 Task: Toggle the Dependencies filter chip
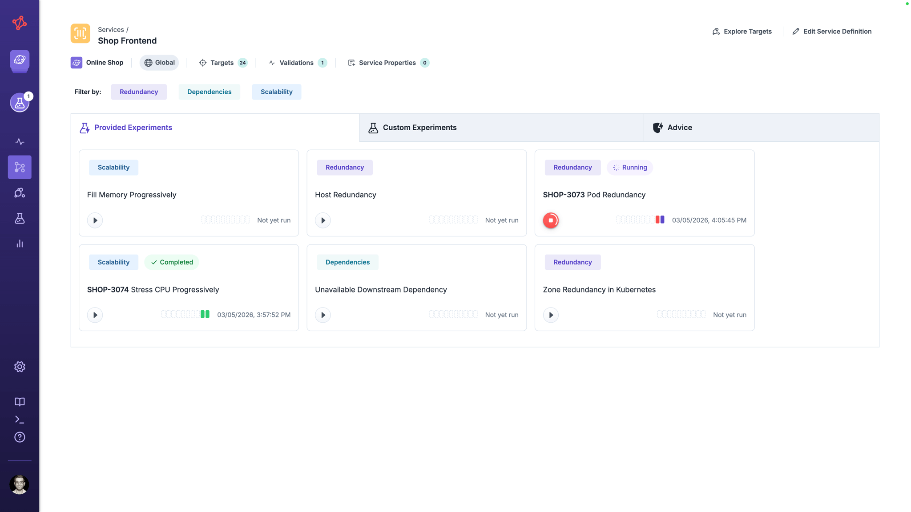[209, 92]
